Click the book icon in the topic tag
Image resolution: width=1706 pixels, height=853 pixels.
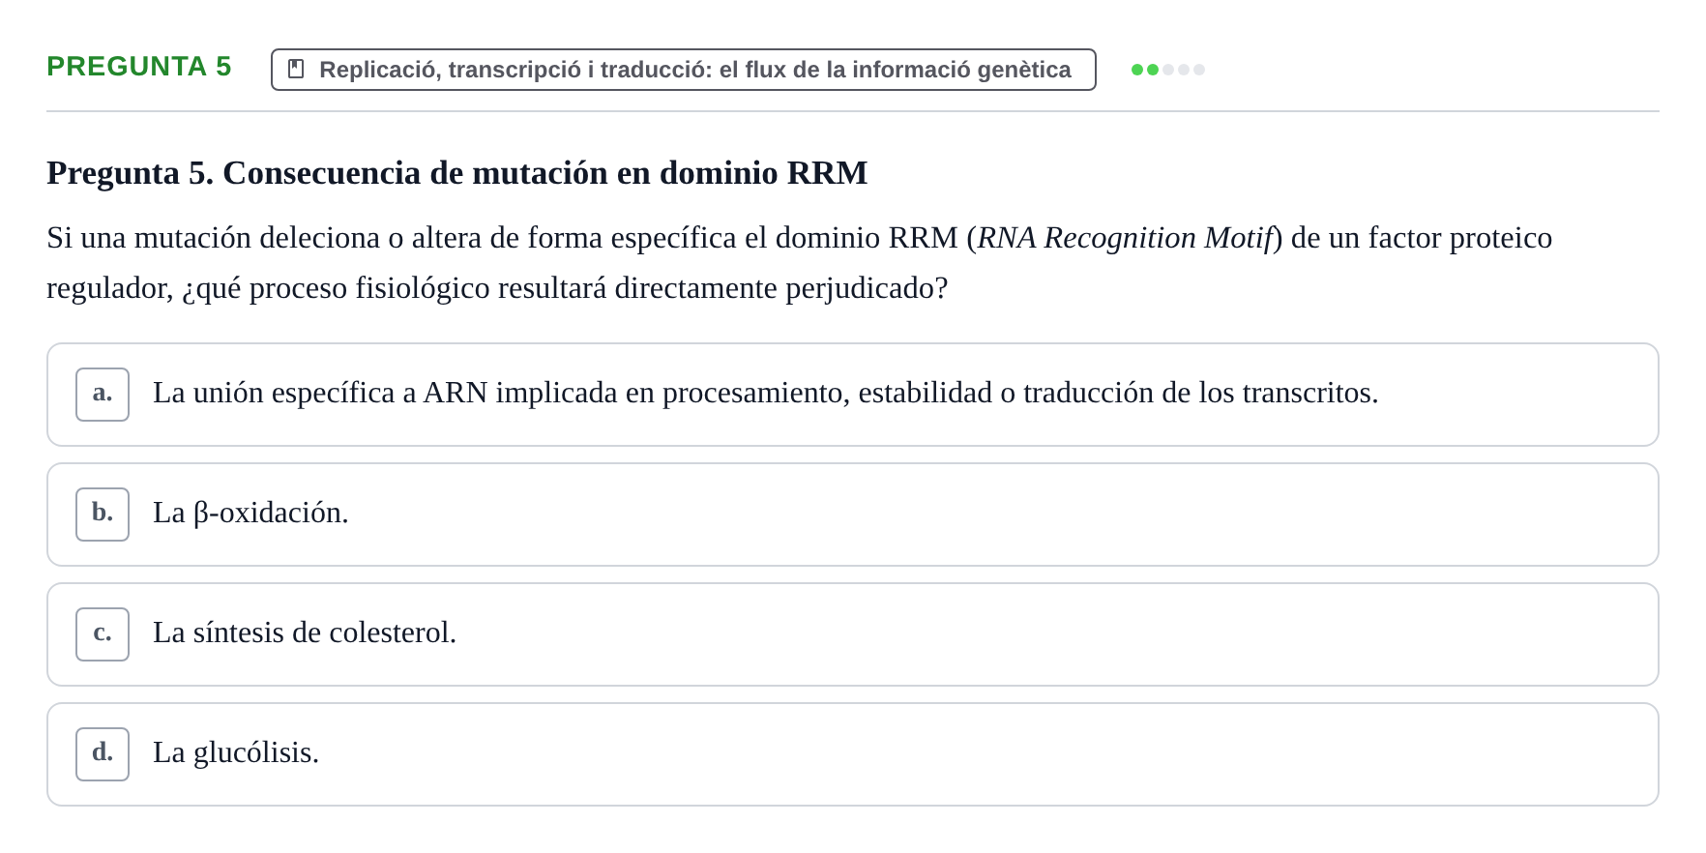point(296,70)
